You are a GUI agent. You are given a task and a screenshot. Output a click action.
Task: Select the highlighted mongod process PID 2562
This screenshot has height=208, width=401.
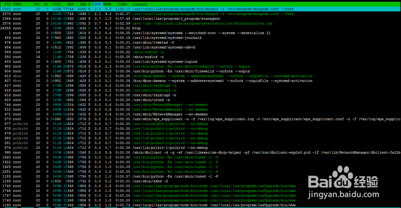tap(200, 9)
